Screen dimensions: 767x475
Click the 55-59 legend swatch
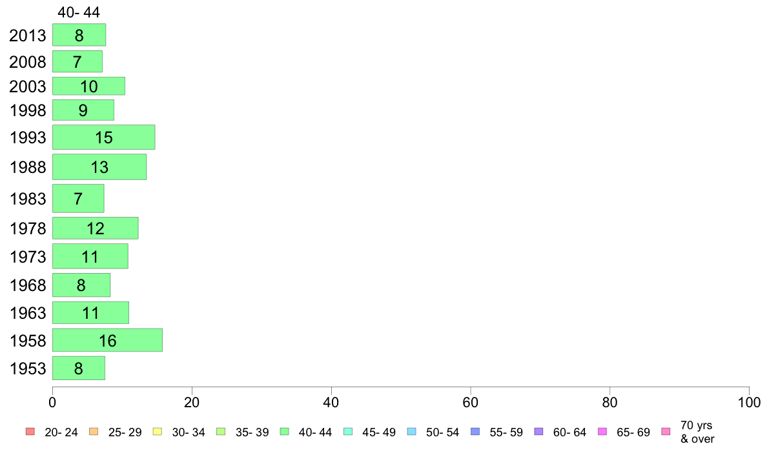click(475, 432)
